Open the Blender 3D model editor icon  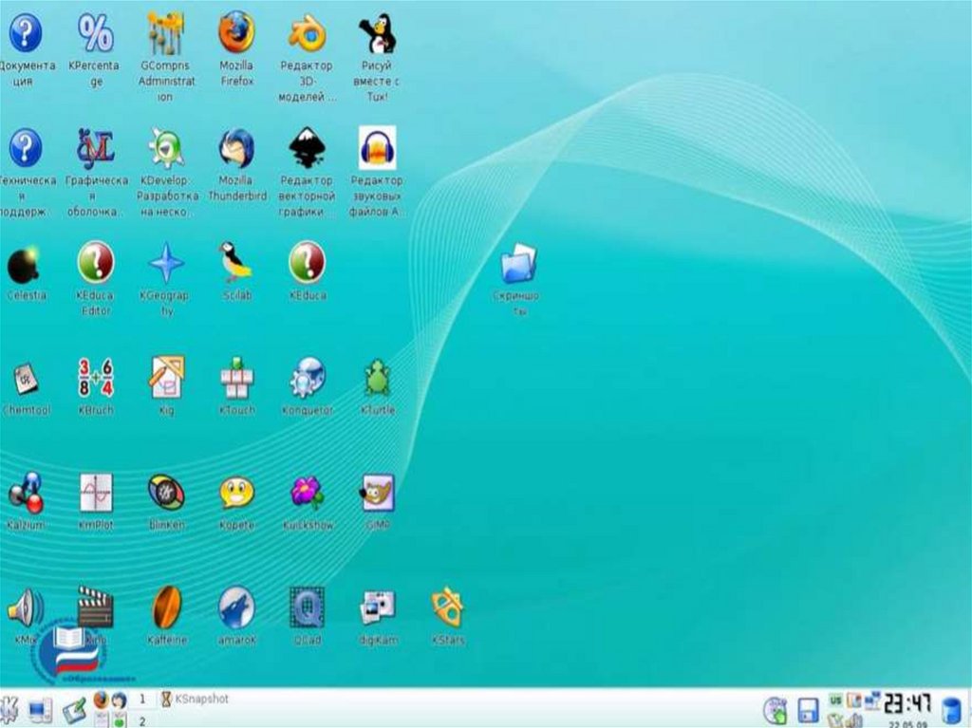(x=307, y=33)
